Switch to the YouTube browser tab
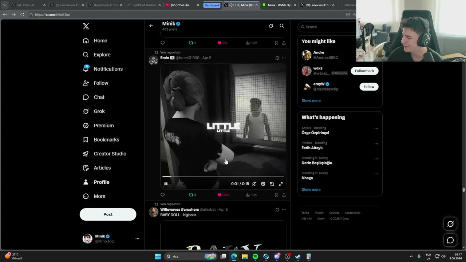 (182, 5)
